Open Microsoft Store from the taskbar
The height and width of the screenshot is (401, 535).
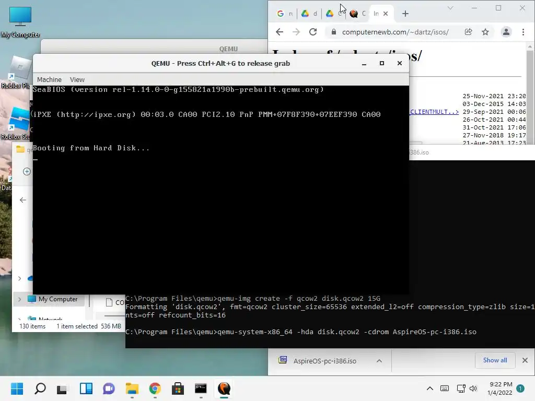pyautogui.click(x=178, y=388)
